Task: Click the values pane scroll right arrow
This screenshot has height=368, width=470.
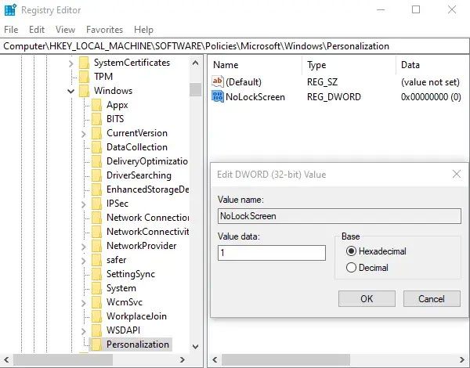Action: pyautogui.click(x=462, y=359)
